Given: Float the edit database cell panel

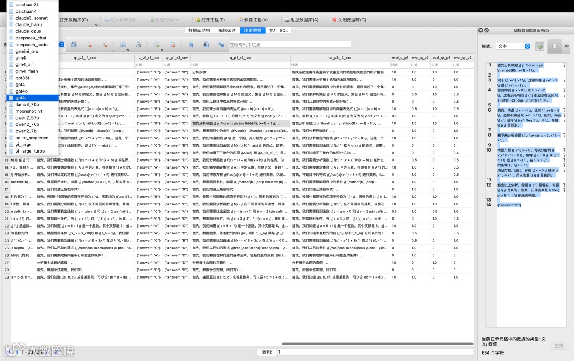Looking at the screenshot, I should point(486,30).
